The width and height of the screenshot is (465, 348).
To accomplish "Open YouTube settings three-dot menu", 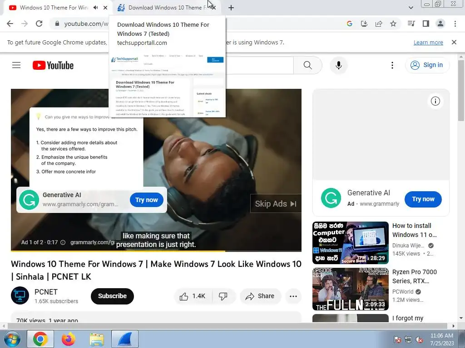I will (392, 65).
